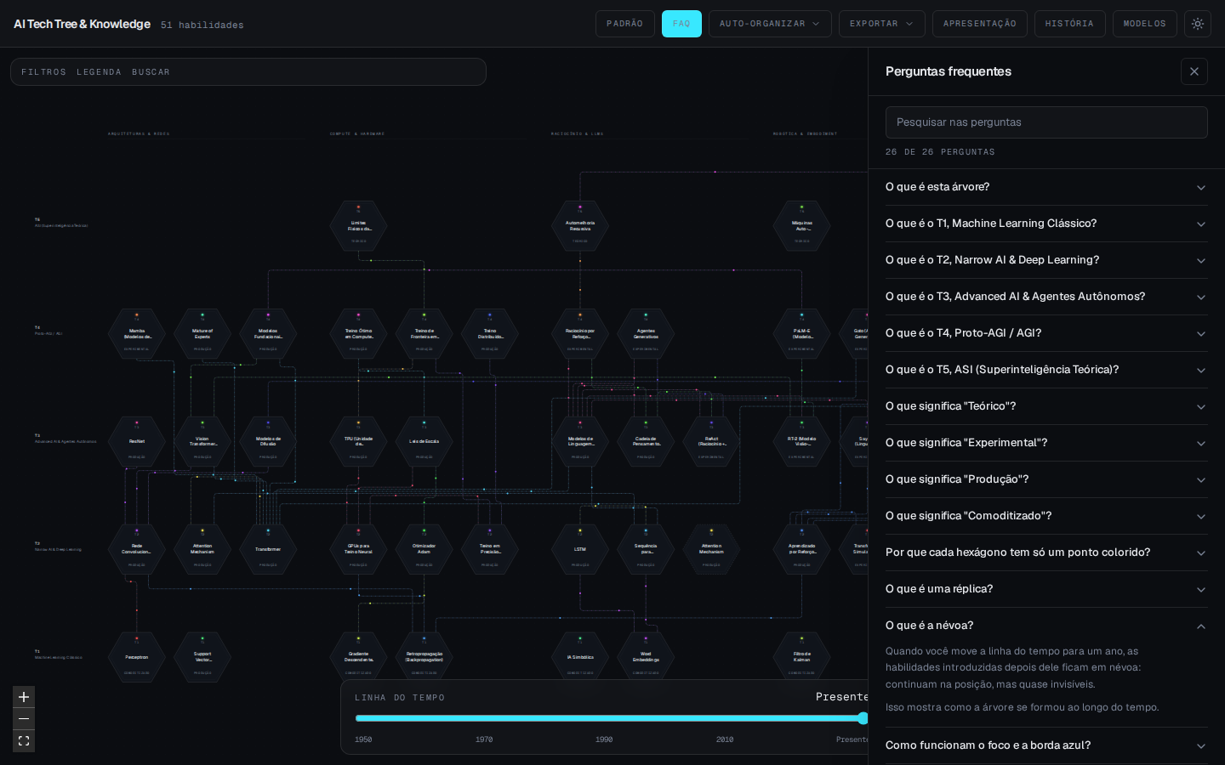Image resolution: width=1225 pixels, height=765 pixels.
Task: Expand 'O que é o T1, Machine Learning Clássico?'
Action: (x=1046, y=224)
